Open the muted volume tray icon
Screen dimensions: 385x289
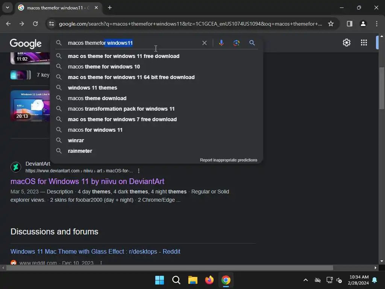340,280
